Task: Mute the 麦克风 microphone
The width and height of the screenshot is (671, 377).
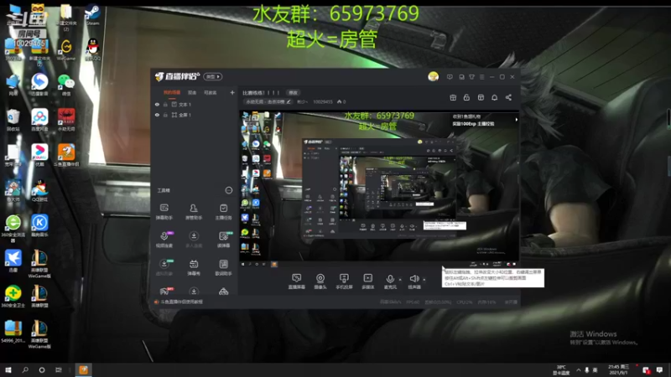Action: 389,281
